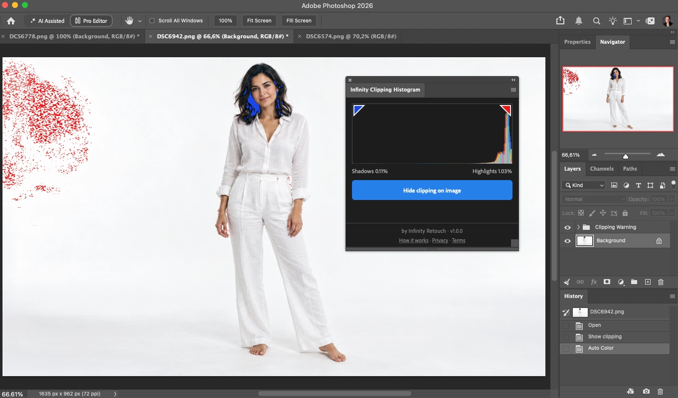The image size is (678, 398).
Task: Open the user profile avatar
Action: click(668, 21)
